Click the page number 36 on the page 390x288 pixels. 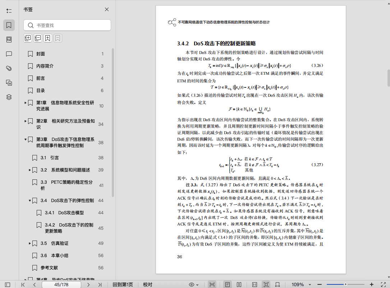tap(180, 257)
